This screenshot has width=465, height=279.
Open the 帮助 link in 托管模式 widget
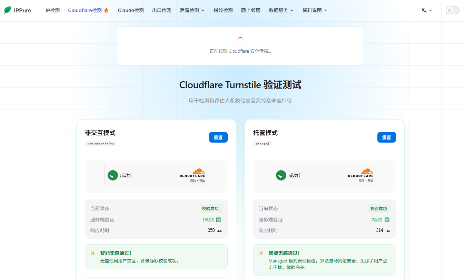pyautogui.click(x=370, y=180)
